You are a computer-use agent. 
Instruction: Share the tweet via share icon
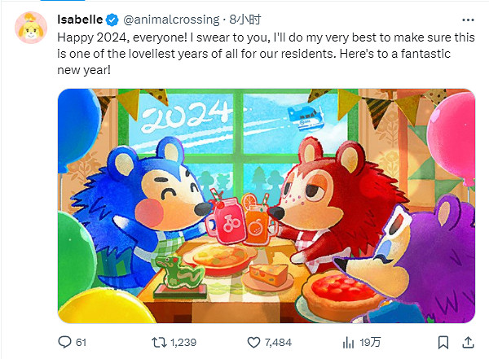click(467, 341)
